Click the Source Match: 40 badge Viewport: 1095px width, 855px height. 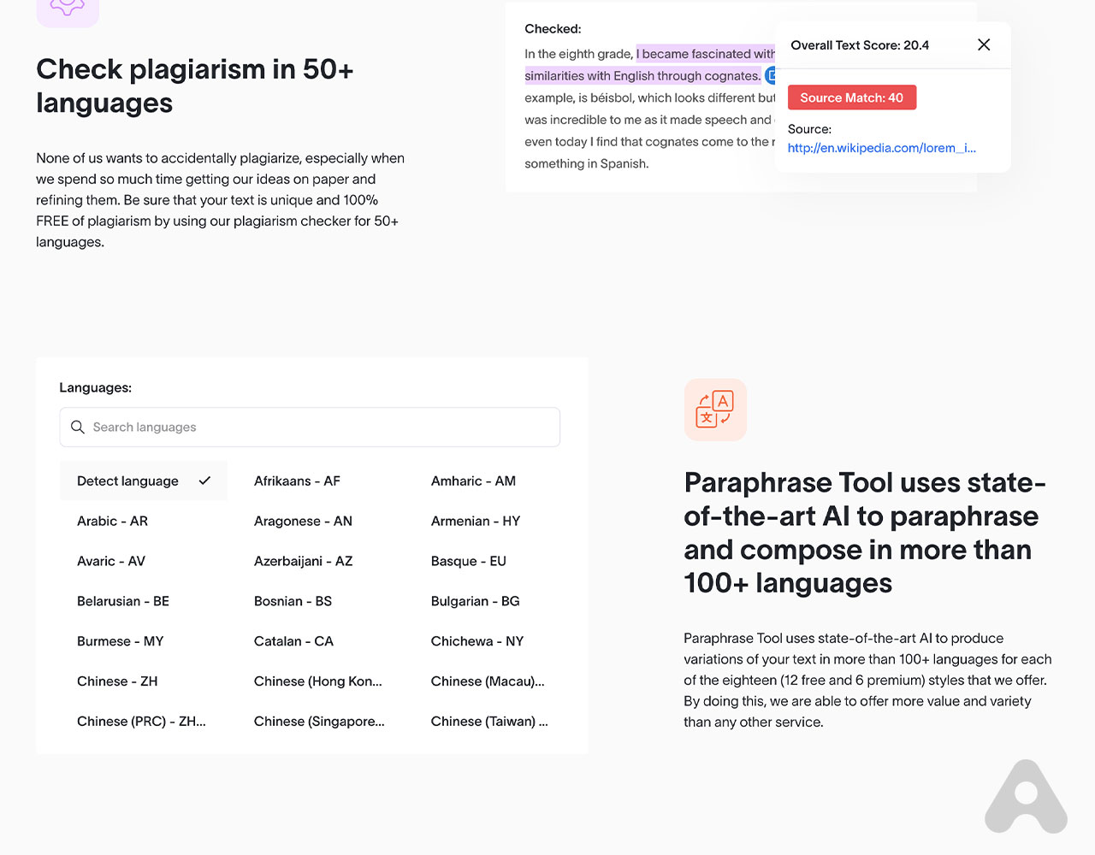pyautogui.click(x=851, y=97)
